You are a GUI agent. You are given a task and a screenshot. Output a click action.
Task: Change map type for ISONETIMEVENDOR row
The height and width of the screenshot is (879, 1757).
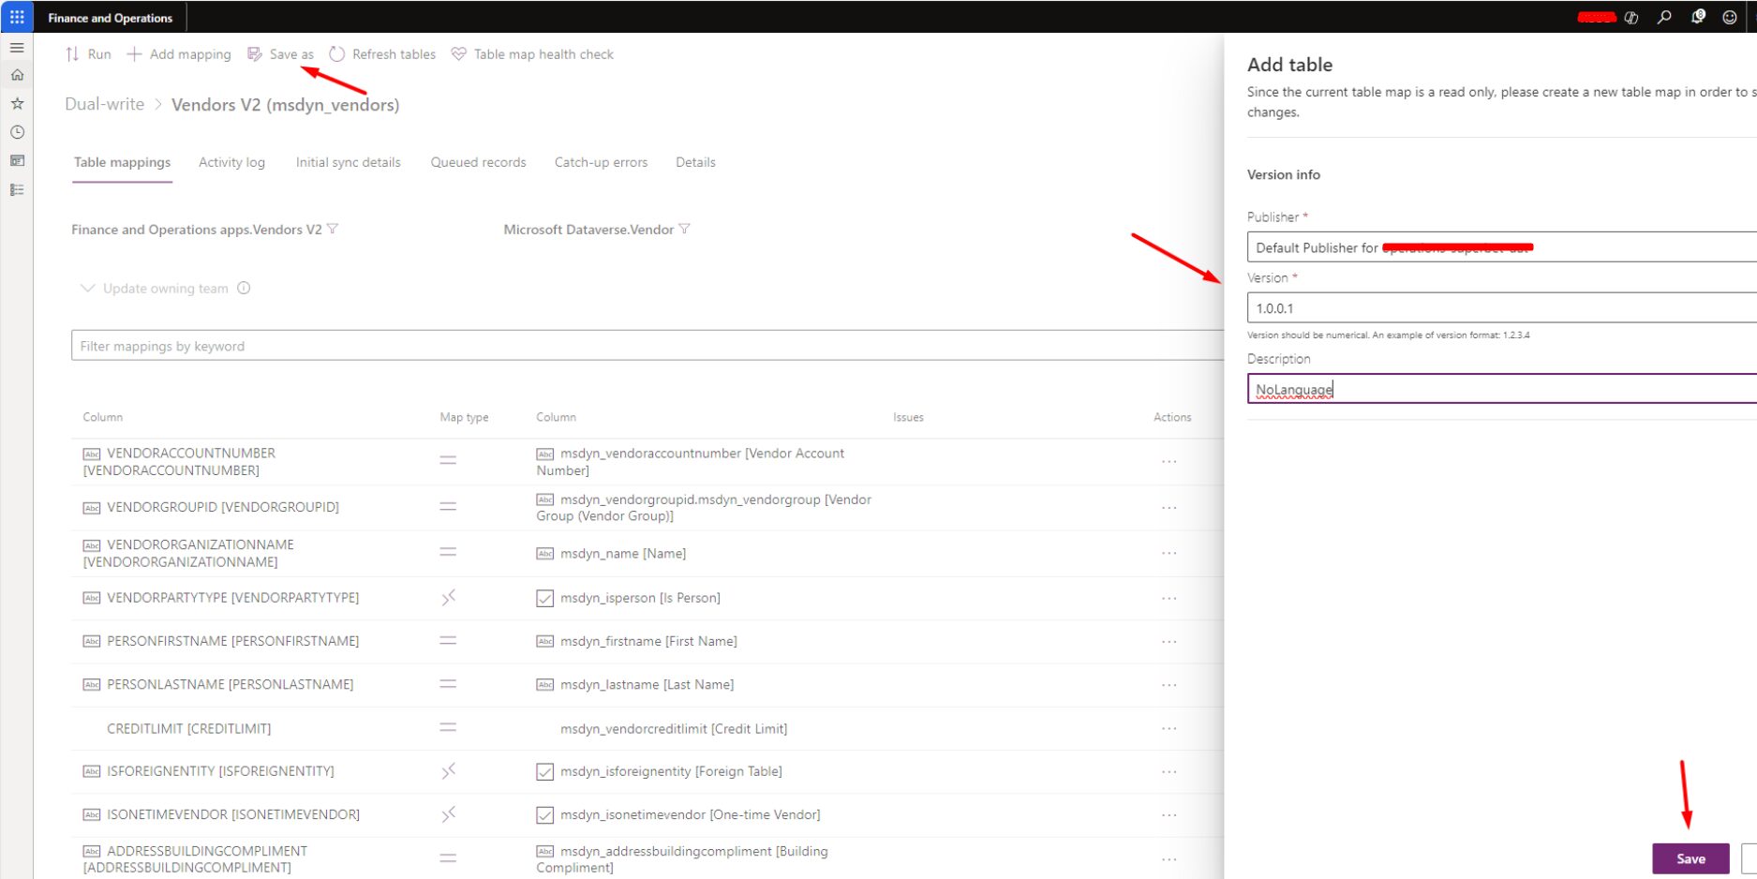pos(448,814)
